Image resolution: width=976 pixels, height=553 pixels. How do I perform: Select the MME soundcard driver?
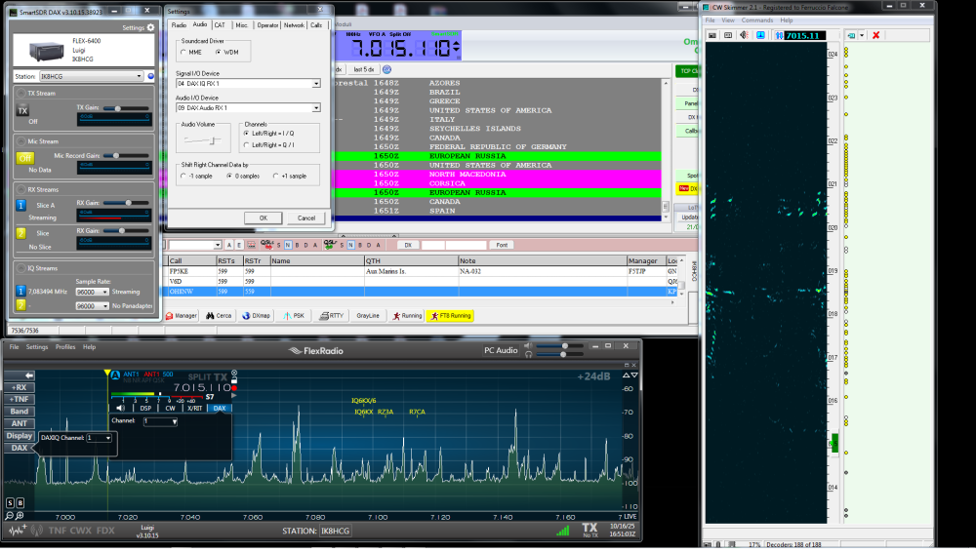click(x=183, y=52)
